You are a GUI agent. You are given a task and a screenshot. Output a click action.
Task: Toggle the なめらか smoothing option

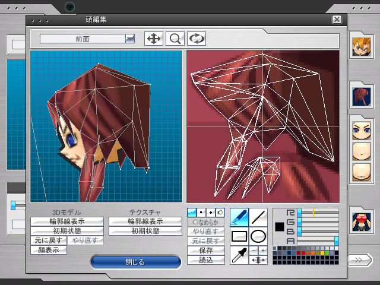coord(206,222)
